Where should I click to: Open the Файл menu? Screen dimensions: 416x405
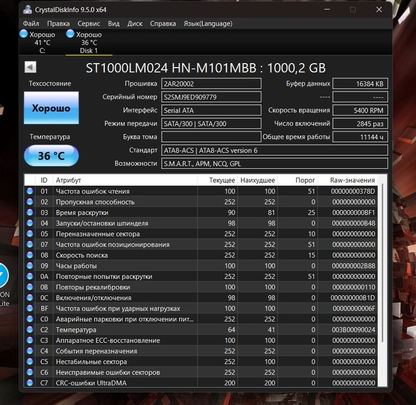[x=31, y=24]
